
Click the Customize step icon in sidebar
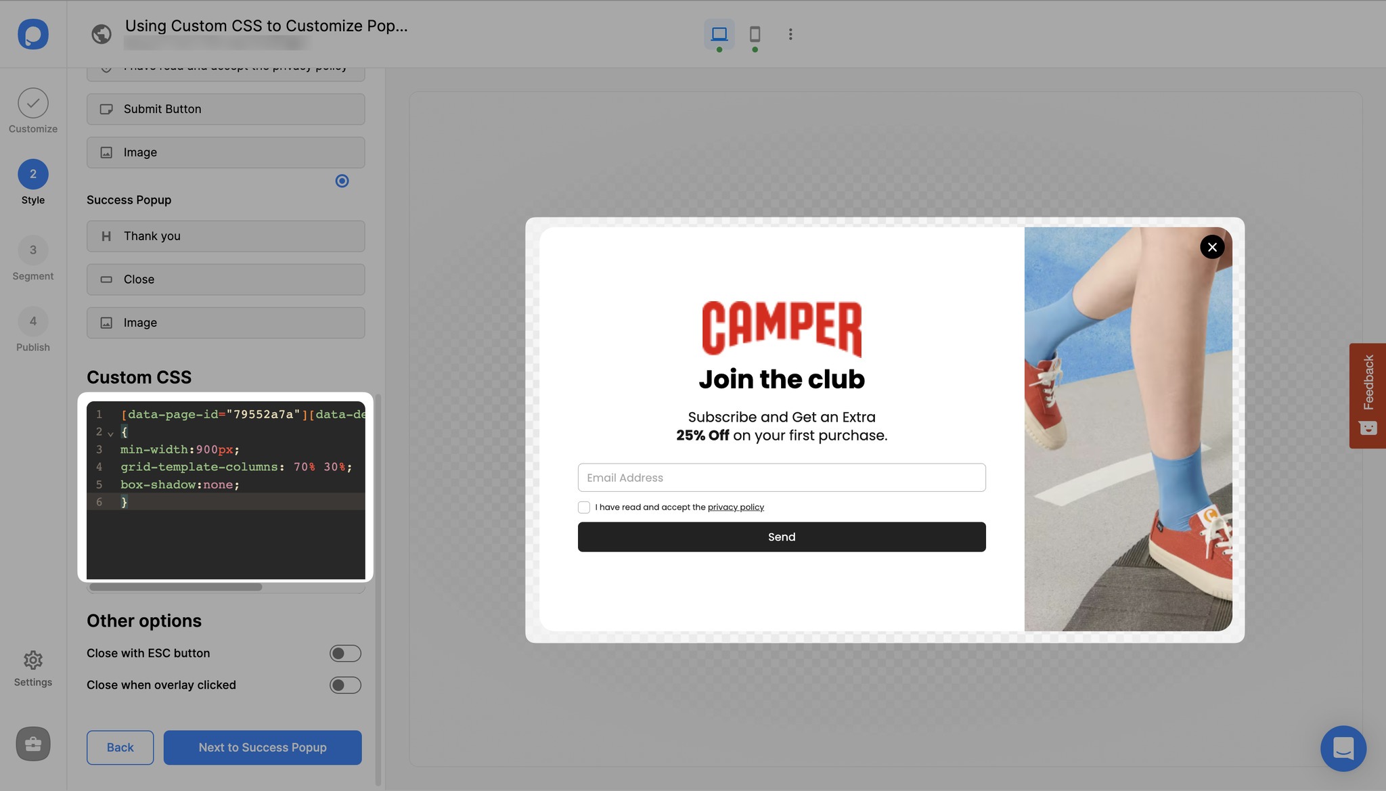(x=33, y=103)
